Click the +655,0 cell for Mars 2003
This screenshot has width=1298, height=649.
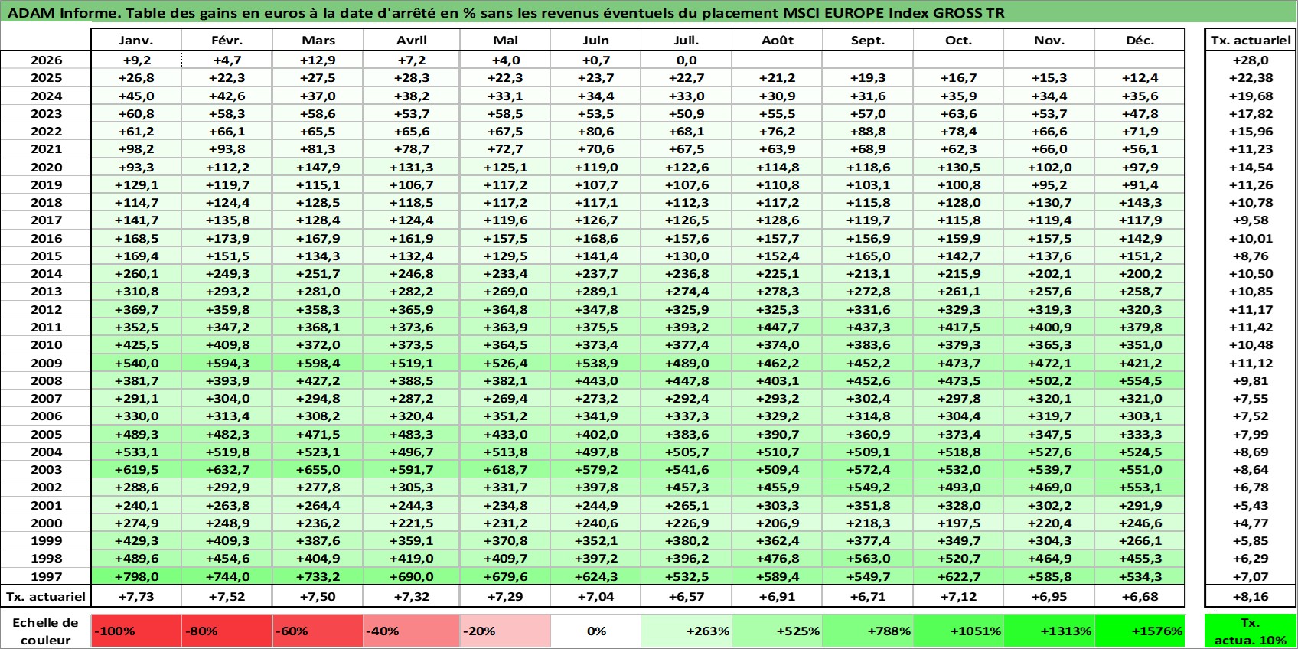click(318, 469)
